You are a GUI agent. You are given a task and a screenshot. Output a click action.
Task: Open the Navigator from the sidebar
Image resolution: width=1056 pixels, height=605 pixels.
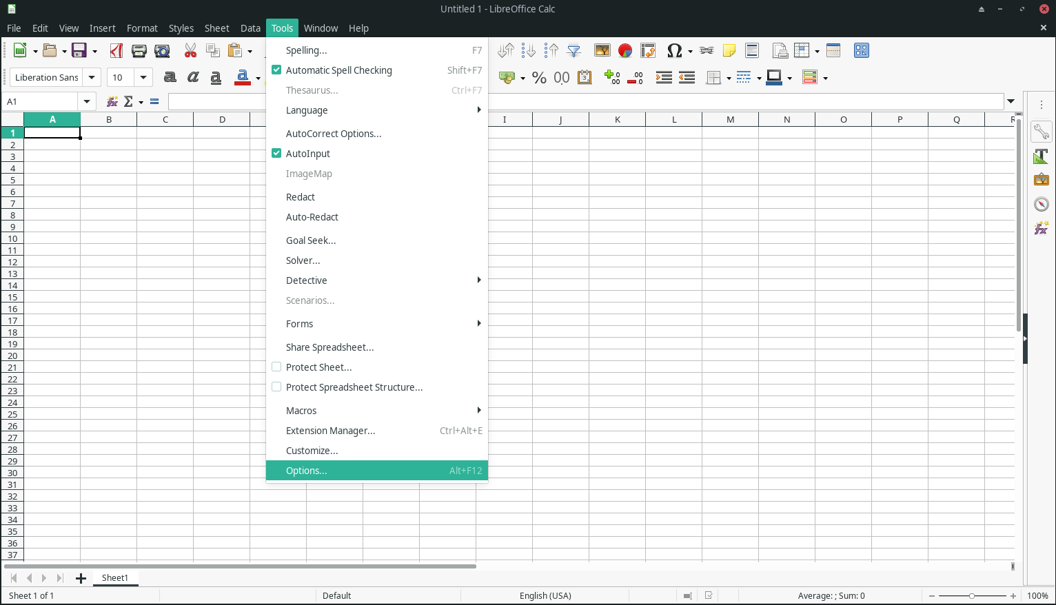click(x=1041, y=204)
